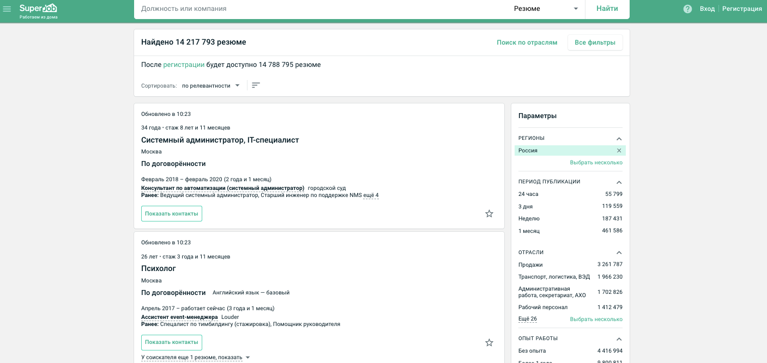Click the SuperJob logo
The width and height of the screenshot is (767, 363).
[x=37, y=8]
